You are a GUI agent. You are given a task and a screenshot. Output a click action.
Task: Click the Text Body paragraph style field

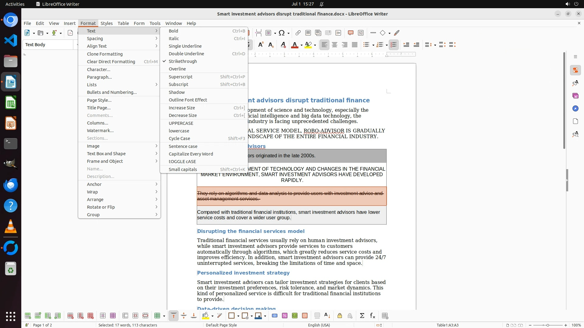click(x=48, y=45)
